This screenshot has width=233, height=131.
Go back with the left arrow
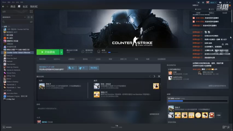click(x=3, y=6)
